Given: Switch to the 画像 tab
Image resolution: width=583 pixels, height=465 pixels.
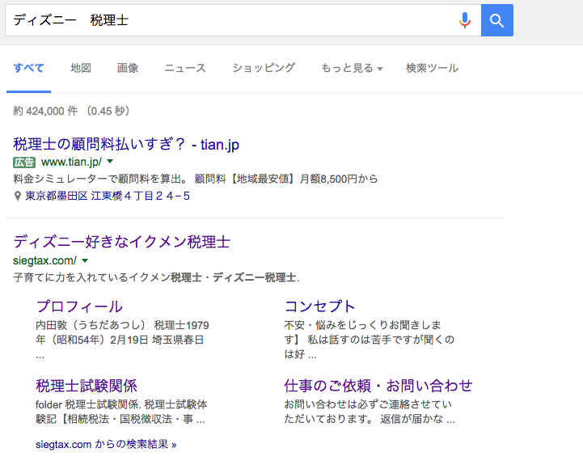Looking at the screenshot, I should pos(128,68).
